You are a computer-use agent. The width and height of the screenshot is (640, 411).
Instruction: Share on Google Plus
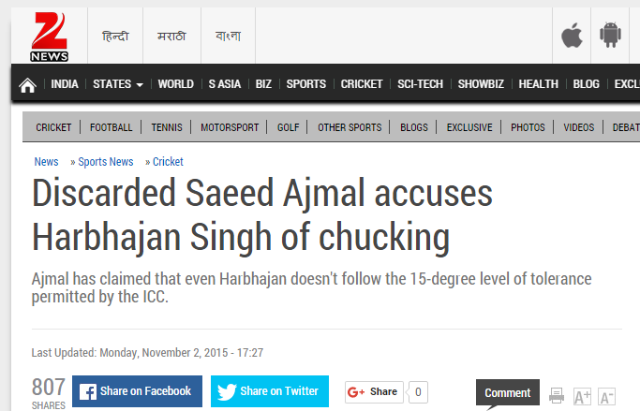[374, 391]
